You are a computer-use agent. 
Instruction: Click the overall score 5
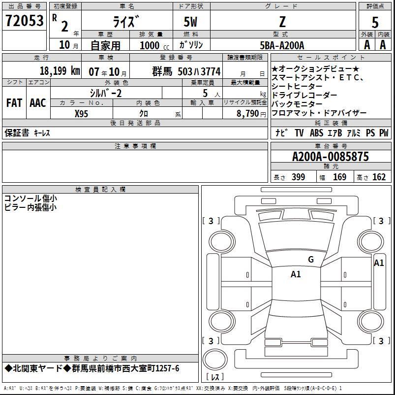(375, 22)
